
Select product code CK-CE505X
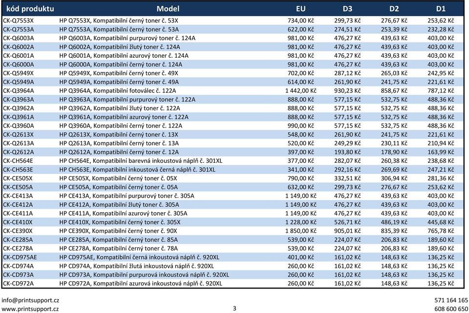[18, 178]
